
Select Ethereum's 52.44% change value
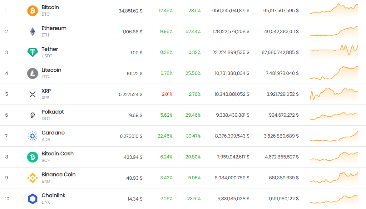click(193, 32)
